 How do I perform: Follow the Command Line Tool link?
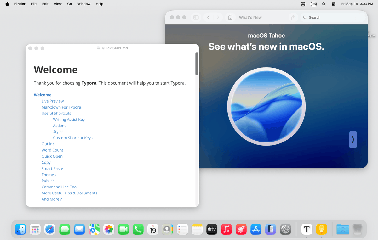60,187
